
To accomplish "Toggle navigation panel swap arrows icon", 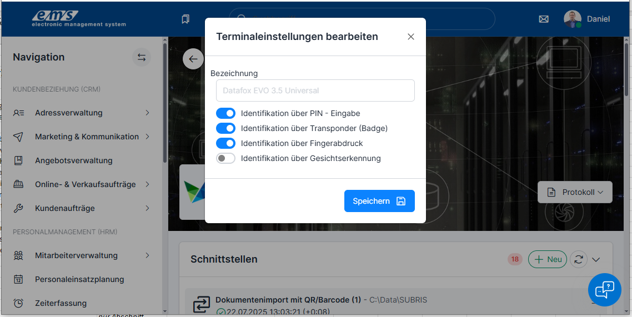I will 142,57.
